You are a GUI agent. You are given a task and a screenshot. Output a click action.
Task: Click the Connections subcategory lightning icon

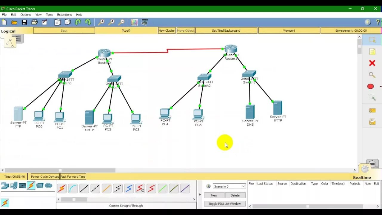(5, 203)
